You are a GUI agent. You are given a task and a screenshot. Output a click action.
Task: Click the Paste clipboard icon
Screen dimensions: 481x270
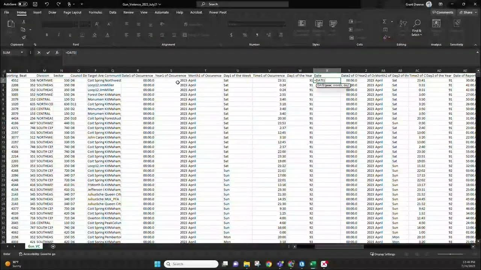point(11,24)
